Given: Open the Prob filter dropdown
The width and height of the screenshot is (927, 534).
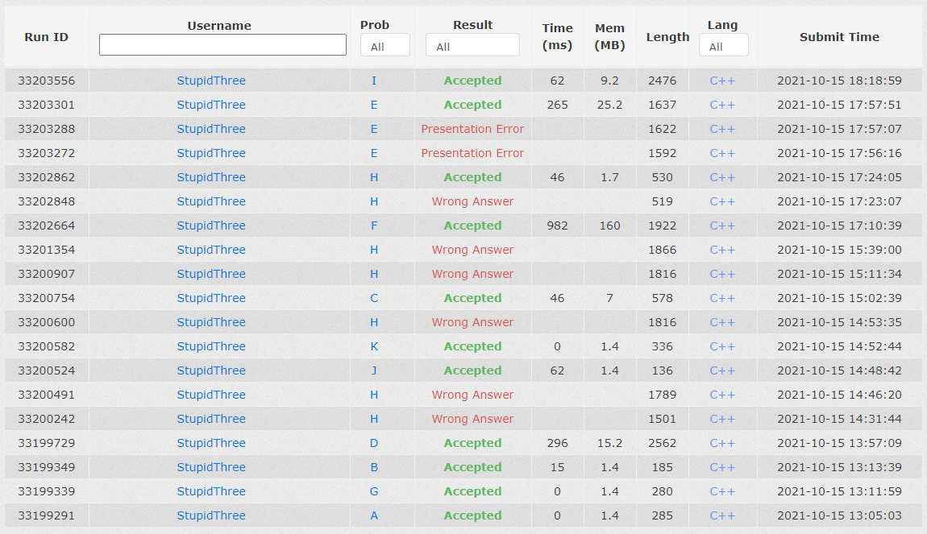Looking at the screenshot, I should point(385,46).
